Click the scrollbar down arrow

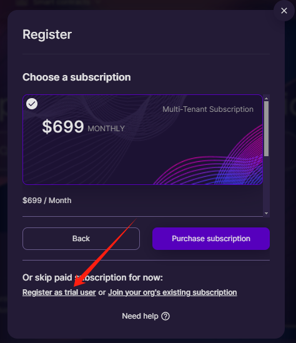point(266,213)
